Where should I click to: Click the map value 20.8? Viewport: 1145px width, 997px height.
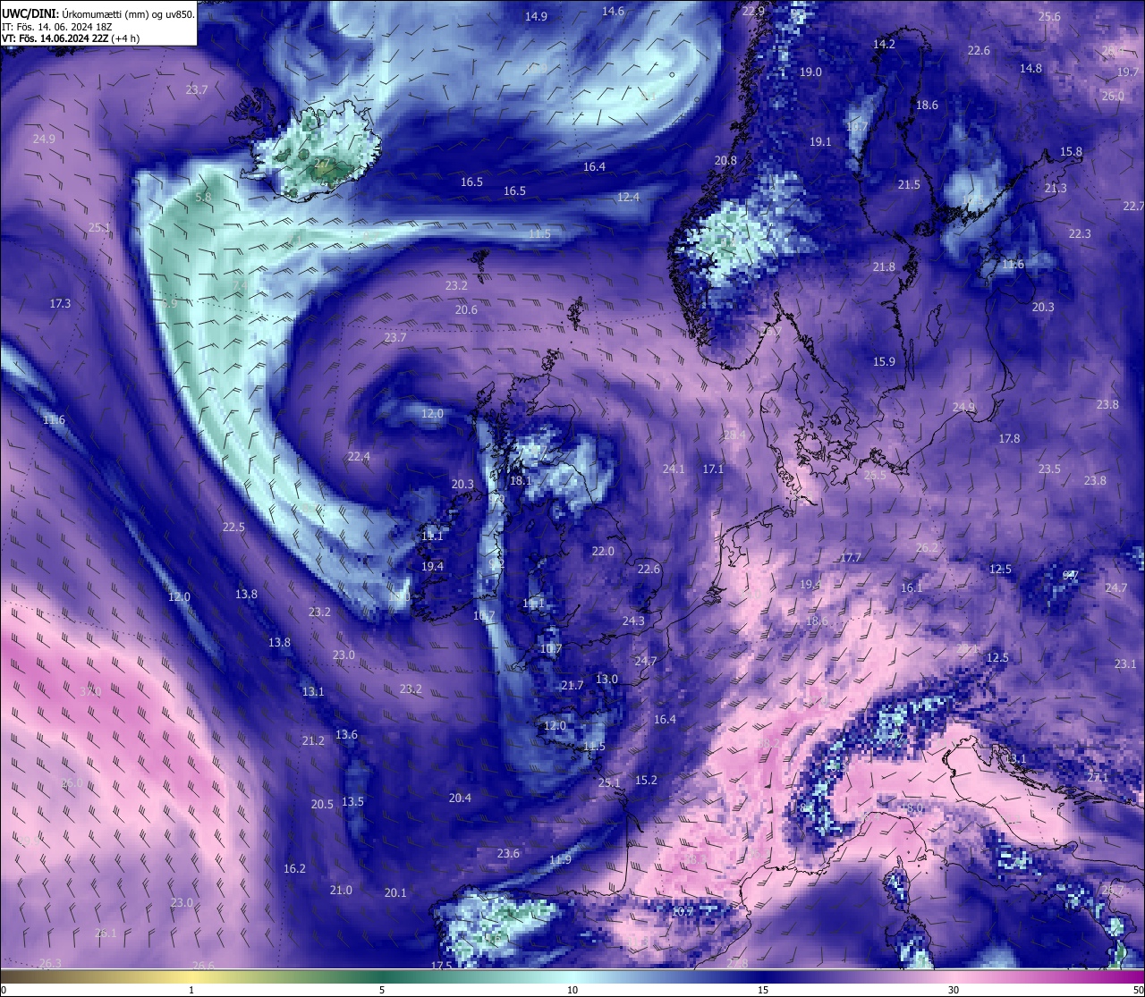(725, 160)
